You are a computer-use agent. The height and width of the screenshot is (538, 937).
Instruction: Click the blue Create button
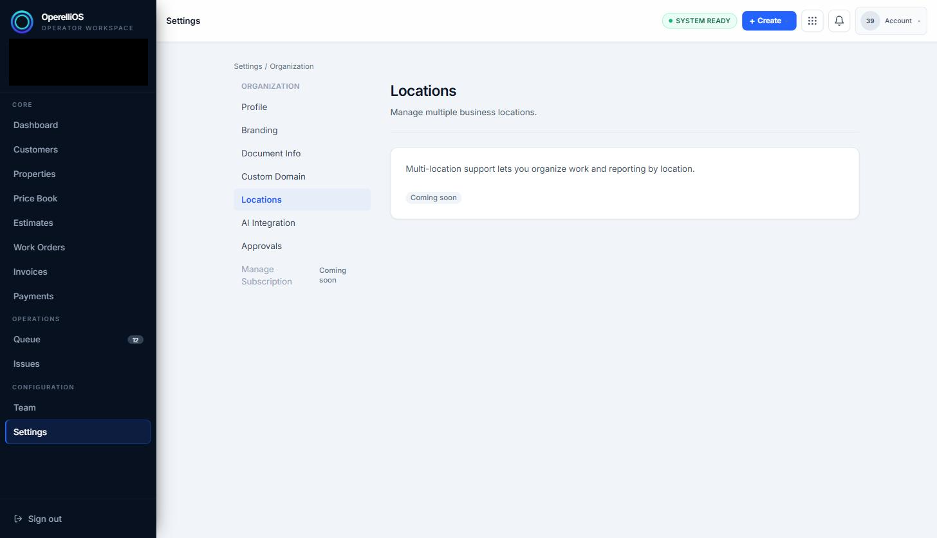pyautogui.click(x=769, y=21)
